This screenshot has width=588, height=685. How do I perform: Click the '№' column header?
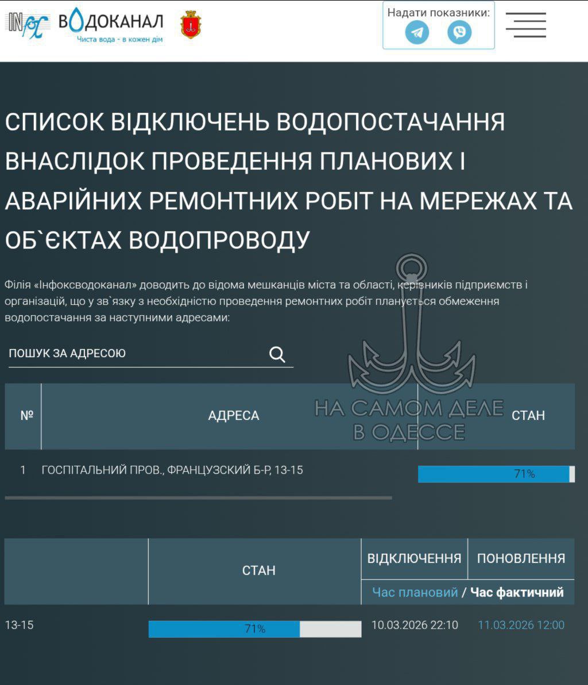tap(26, 415)
